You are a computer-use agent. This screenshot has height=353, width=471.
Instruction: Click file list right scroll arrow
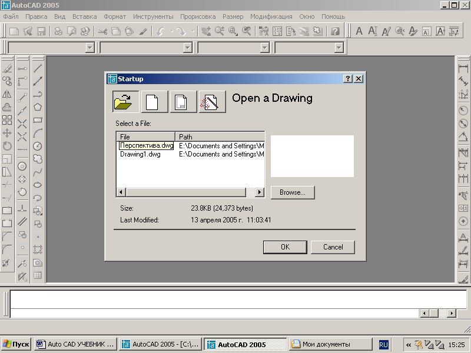260,192
